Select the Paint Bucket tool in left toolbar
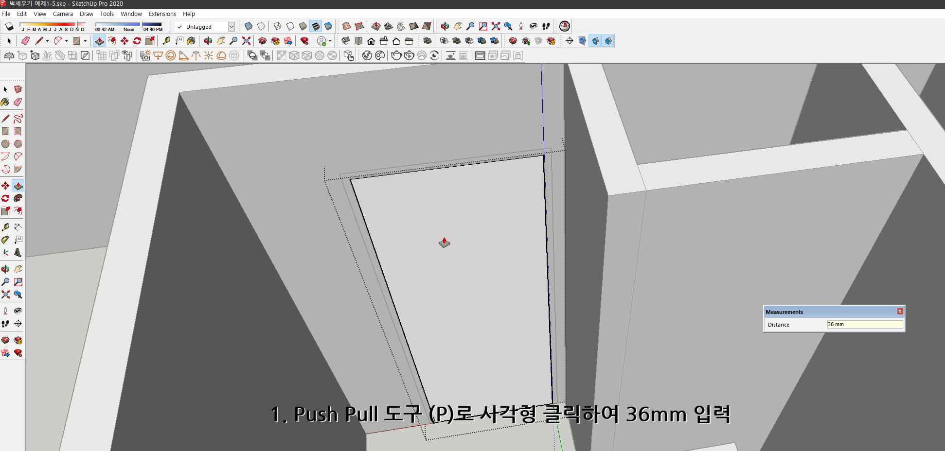 (5, 102)
